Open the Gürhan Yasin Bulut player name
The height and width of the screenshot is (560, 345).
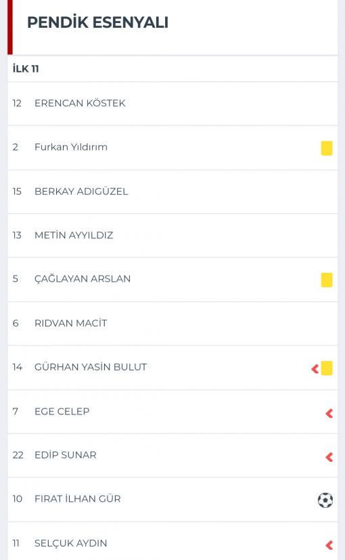91,367
